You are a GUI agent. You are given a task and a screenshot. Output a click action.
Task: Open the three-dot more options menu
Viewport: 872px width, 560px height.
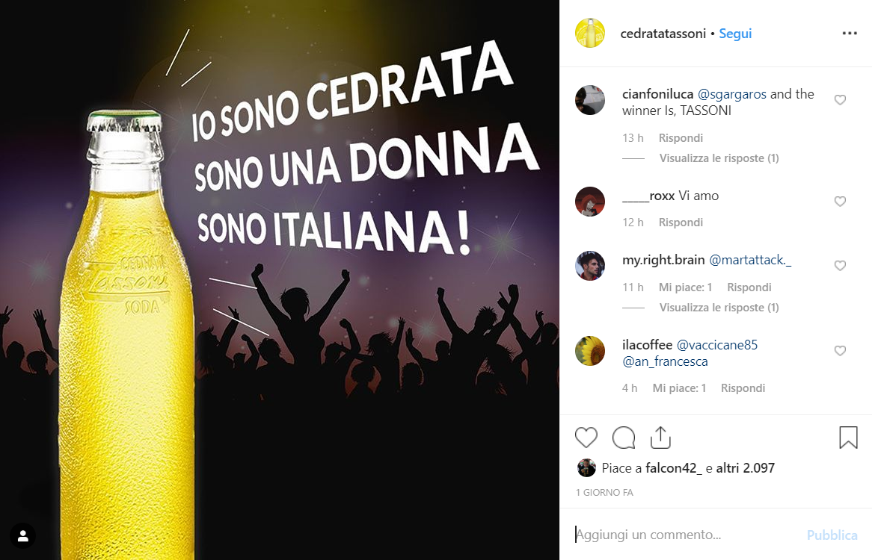point(850,34)
